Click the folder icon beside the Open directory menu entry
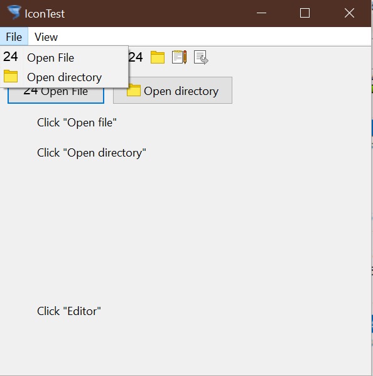Screen dimensions: 373x376 click(x=11, y=76)
